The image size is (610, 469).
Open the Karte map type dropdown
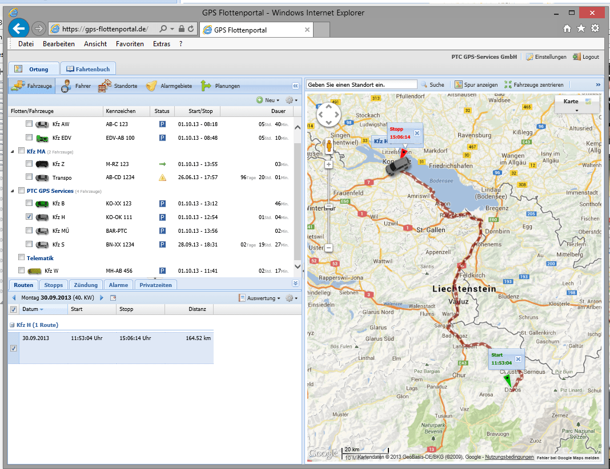click(x=576, y=104)
